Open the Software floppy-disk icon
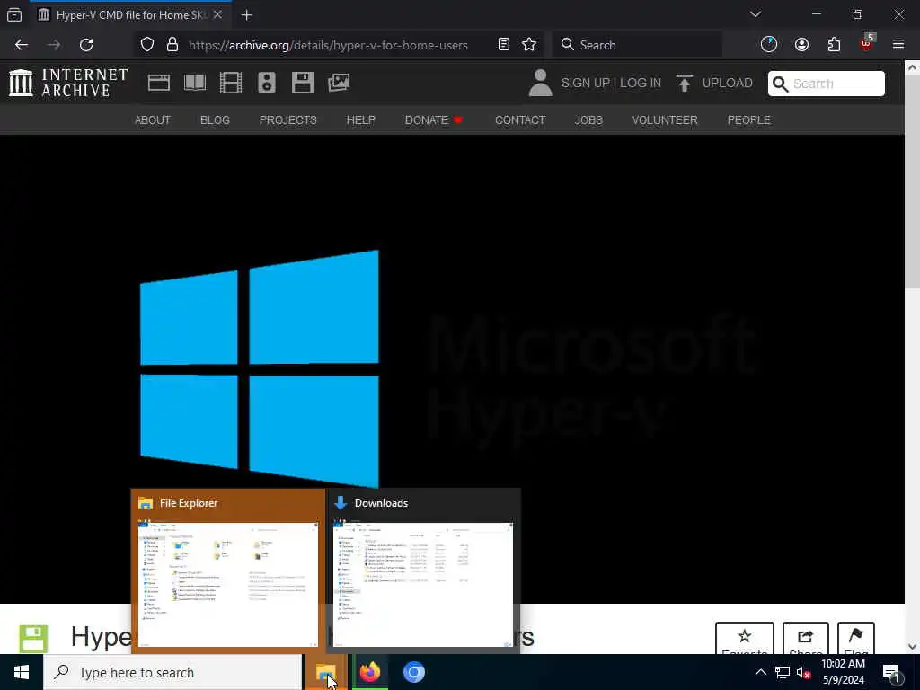The height and width of the screenshot is (690, 920). pos(303,83)
